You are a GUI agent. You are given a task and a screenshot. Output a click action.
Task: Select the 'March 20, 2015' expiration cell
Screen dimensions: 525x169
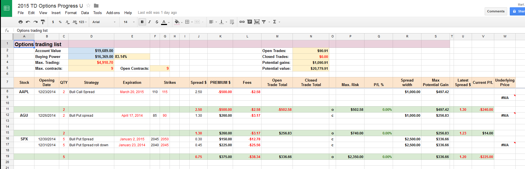click(132, 92)
